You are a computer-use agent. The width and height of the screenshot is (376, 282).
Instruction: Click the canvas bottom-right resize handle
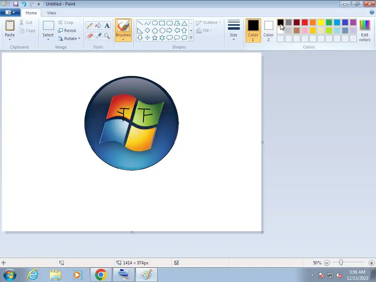click(x=262, y=232)
